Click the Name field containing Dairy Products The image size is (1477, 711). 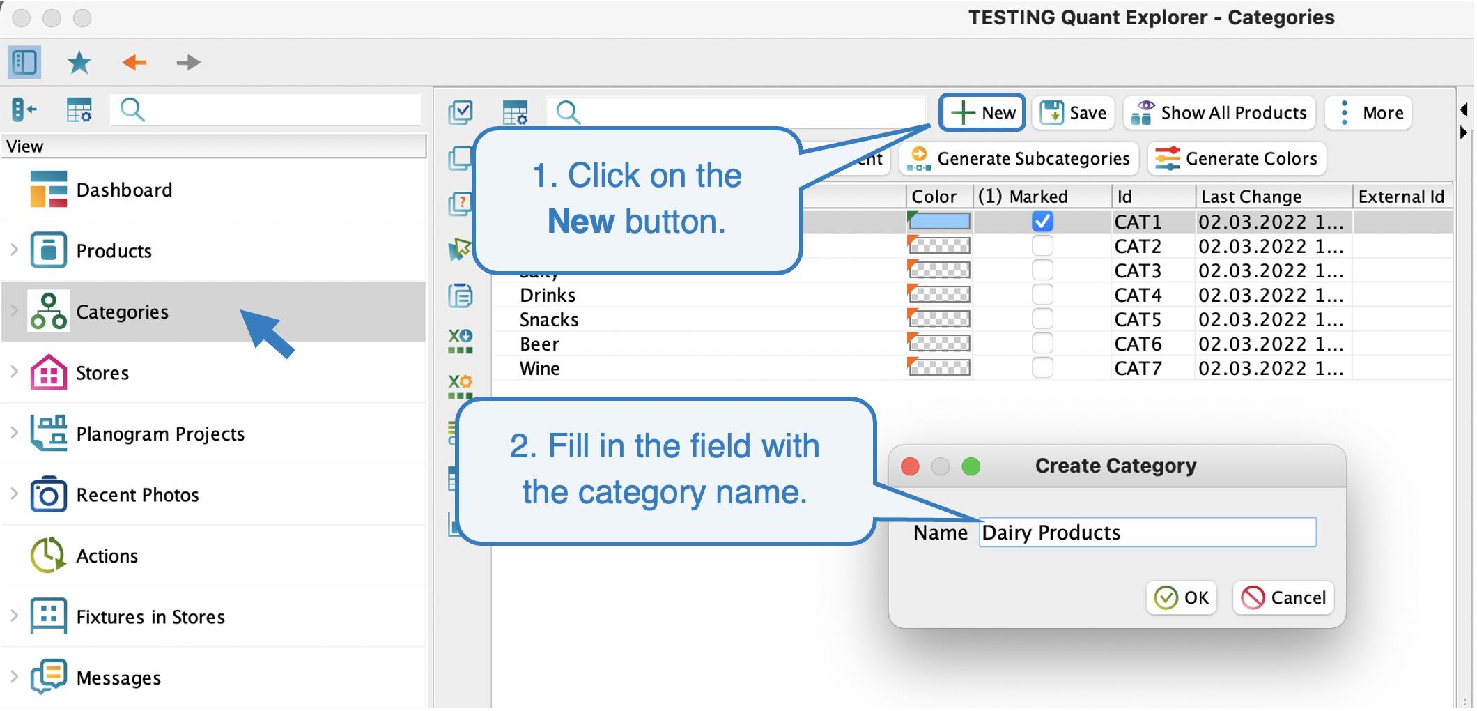click(1147, 533)
